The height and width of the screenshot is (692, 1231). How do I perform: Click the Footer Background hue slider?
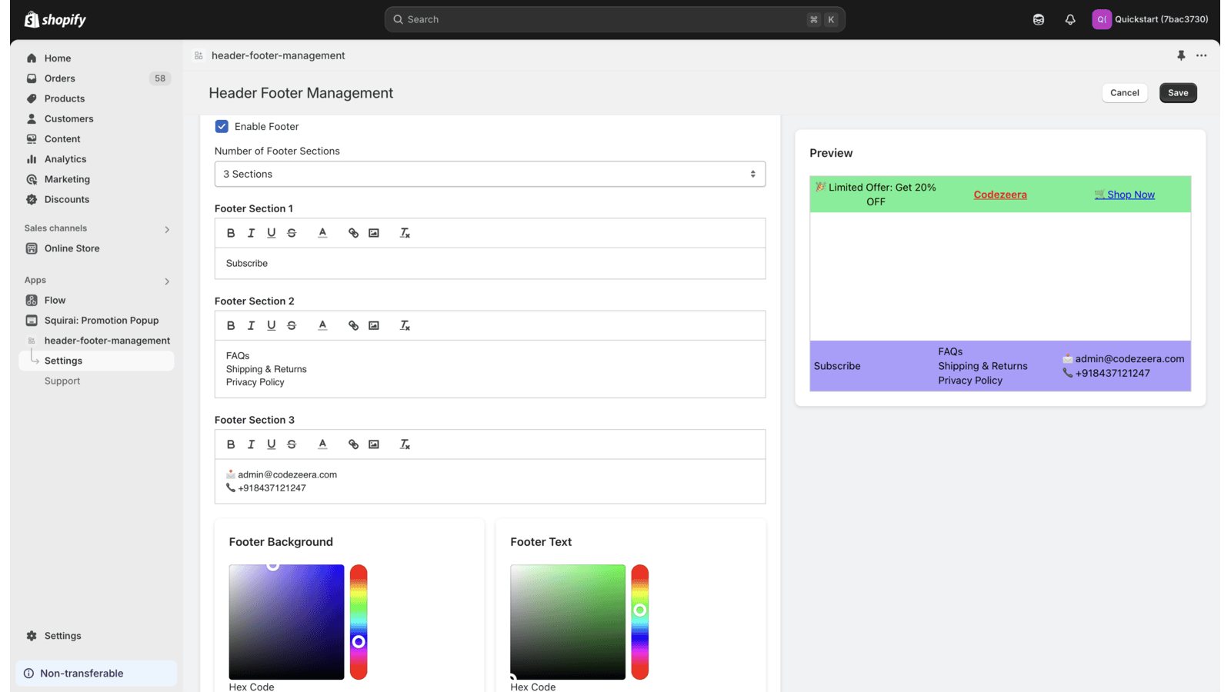pyautogui.click(x=359, y=621)
